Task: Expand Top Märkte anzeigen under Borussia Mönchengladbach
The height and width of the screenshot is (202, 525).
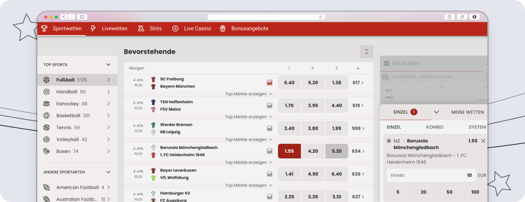Action: 248,163
